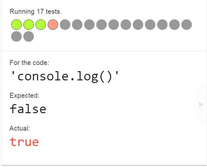Image resolution: width=207 pixels, height=167 pixels.
Task: Select the final test circle in second row
Action: point(29,36)
